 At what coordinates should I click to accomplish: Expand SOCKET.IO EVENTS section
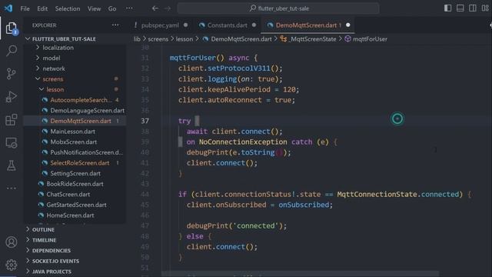pos(55,261)
